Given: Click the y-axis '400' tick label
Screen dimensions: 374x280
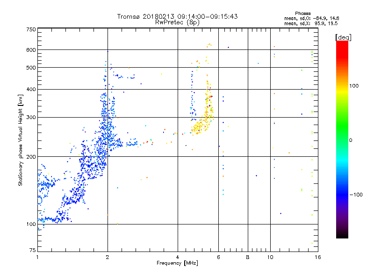Looking at the screenshot, I should tap(31, 89).
